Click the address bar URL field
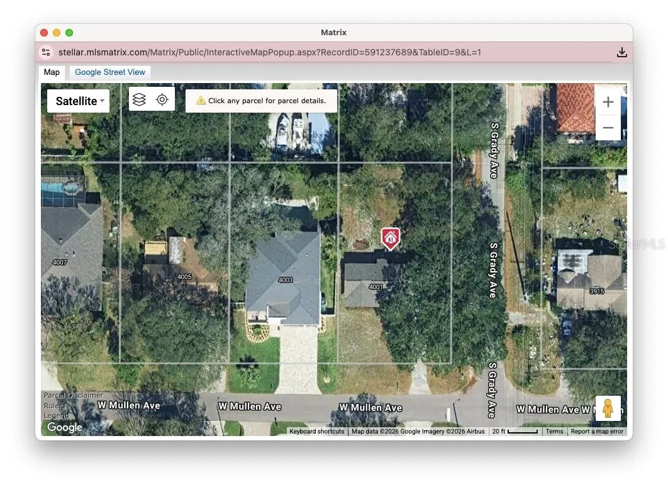Screen dimensions: 668x487 click(x=270, y=52)
